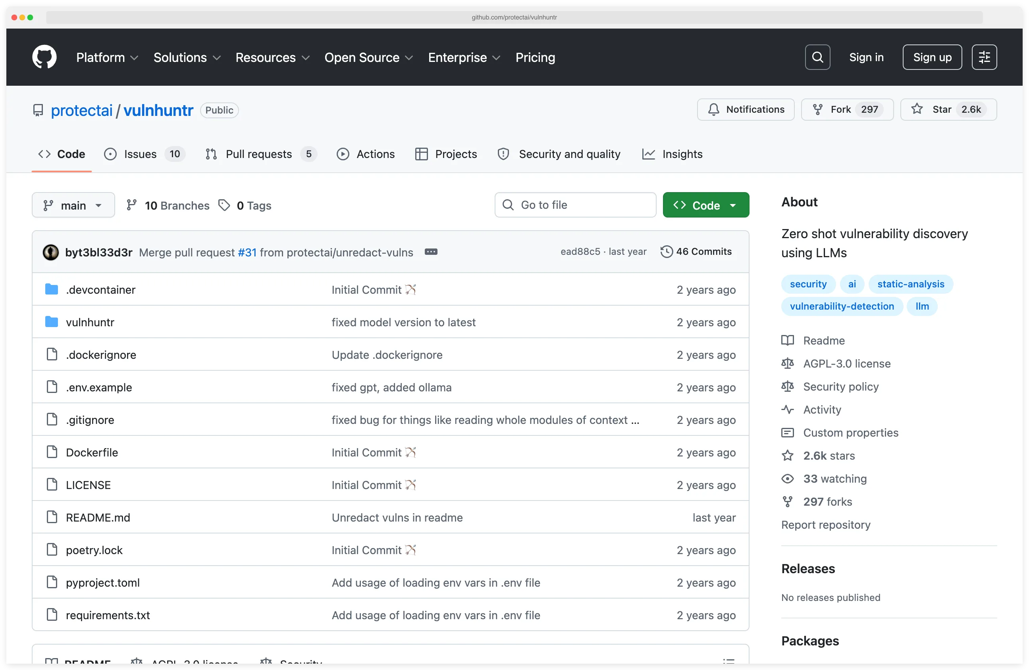Open the search icon in the header
The width and height of the screenshot is (1029, 670).
(x=817, y=57)
